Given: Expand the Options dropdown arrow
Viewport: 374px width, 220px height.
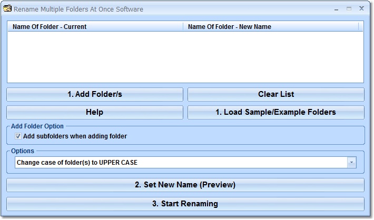Looking at the screenshot, I should pyautogui.click(x=351, y=163).
